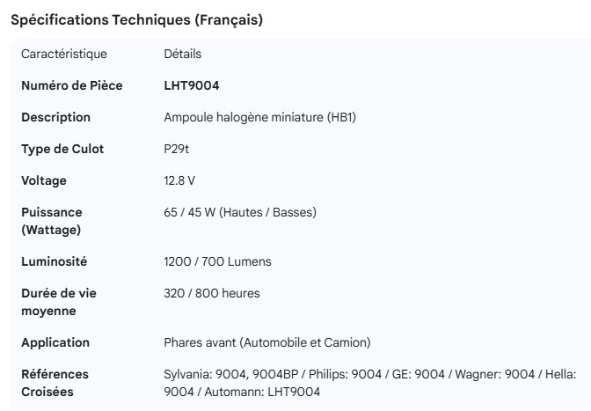
Task: Select the Voltage row label
Action: [x=44, y=180]
